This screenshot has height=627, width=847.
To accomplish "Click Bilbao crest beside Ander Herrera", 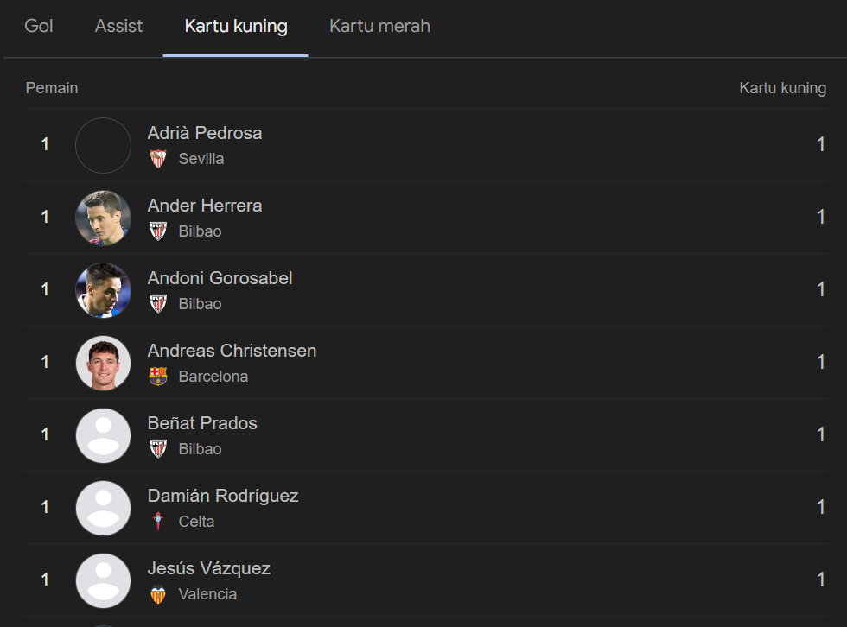I will click(157, 231).
